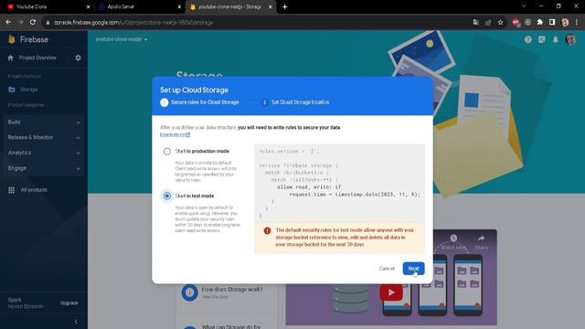Image resolution: width=585 pixels, height=329 pixels.
Task: Open notifications bell icon
Action: coord(556,39)
